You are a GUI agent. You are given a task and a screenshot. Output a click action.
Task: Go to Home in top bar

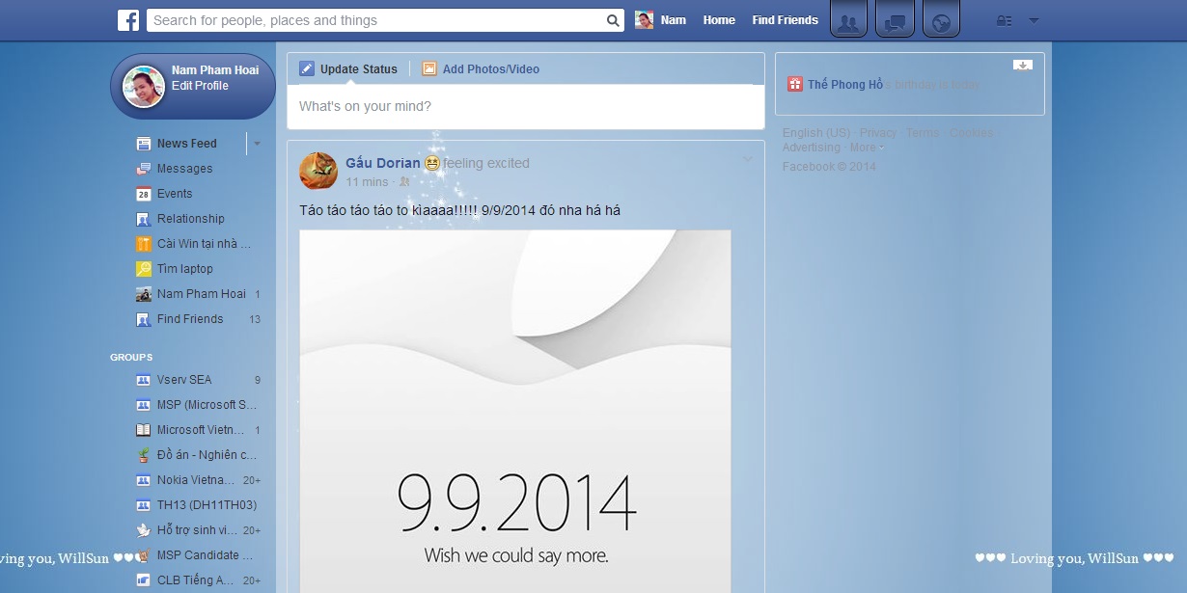(x=719, y=20)
